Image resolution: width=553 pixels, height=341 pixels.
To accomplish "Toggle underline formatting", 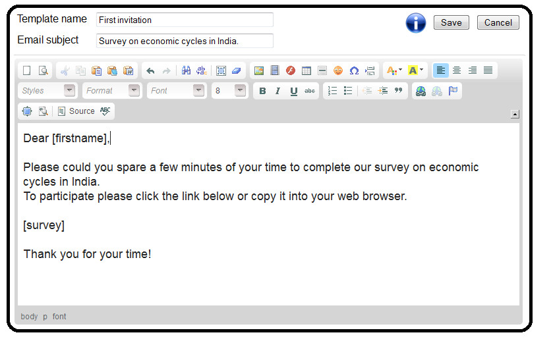I will click(x=294, y=91).
